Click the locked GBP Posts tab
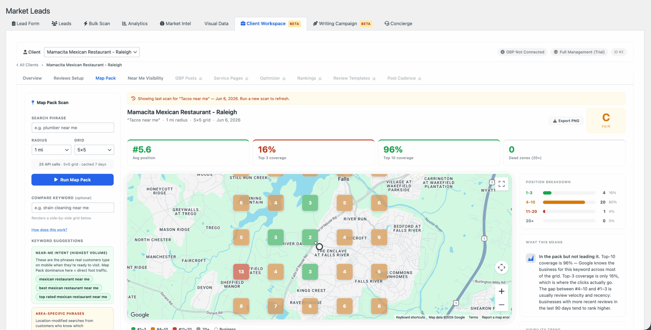The width and height of the screenshot is (651, 330). pyautogui.click(x=189, y=78)
